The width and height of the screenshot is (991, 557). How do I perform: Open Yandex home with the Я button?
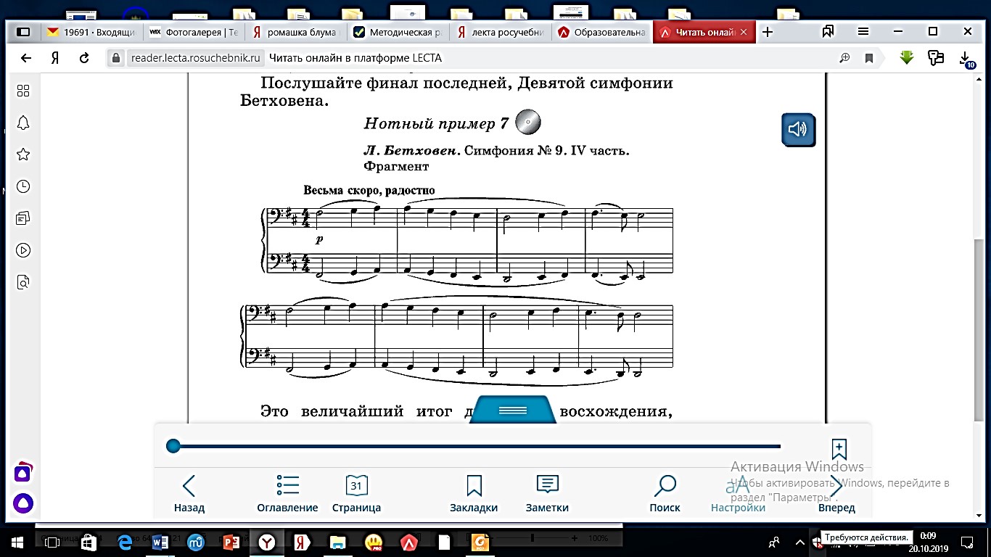(54, 59)
